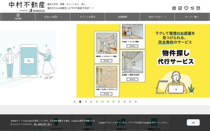Select the first carousel slide dot
Viewport: 210px width, 131px height.
[x=74, y=102]
